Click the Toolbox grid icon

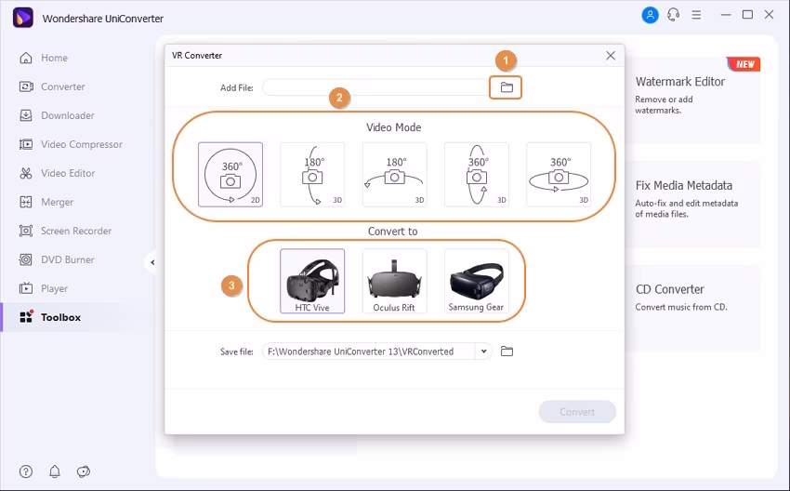pos(26,317)
